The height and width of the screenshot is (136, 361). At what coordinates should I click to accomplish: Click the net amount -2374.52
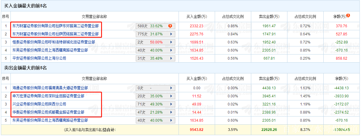click(342, 112)
